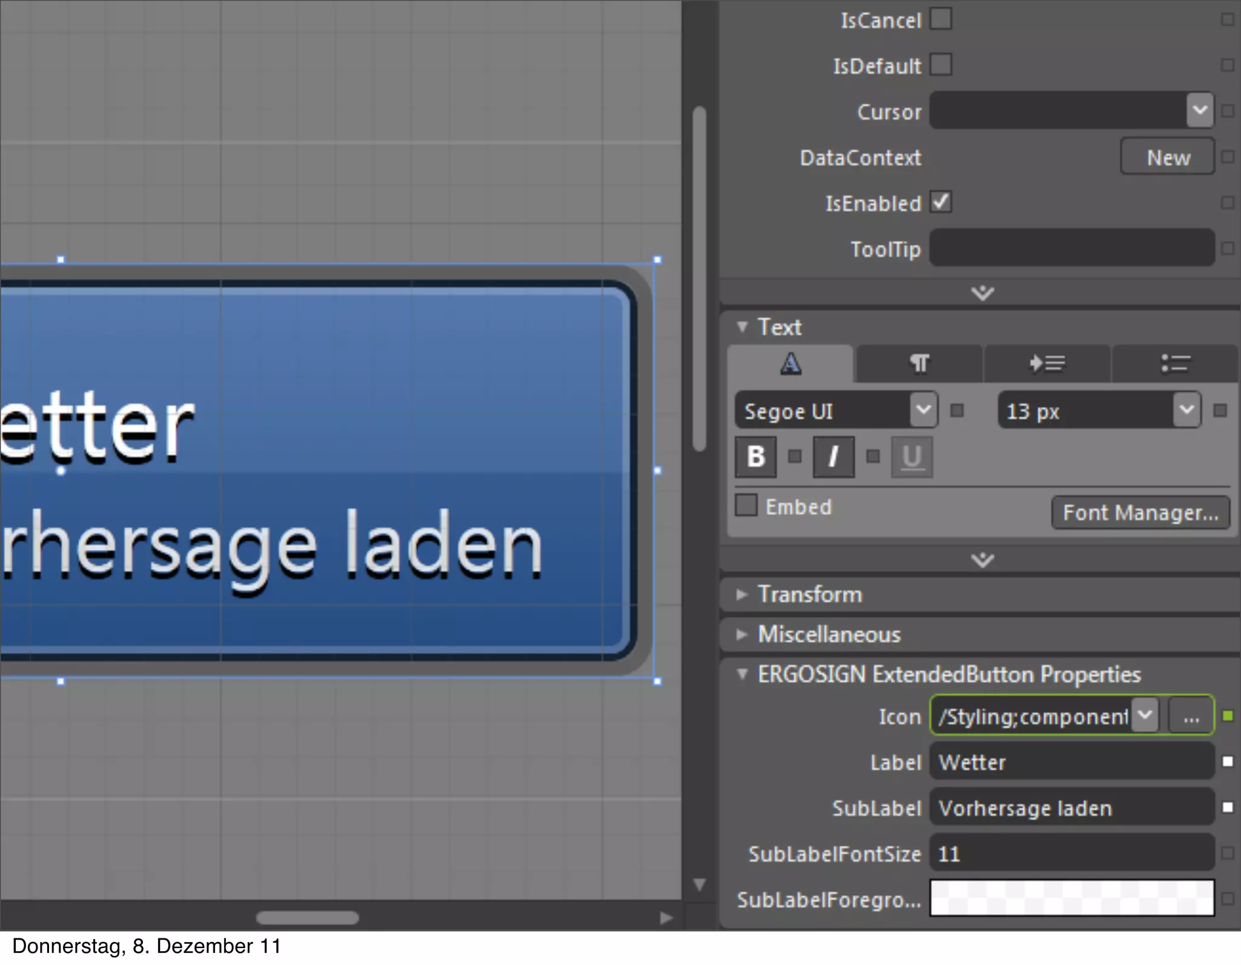Check the IsDefault checkbox
The height and width of the screenshot is (965, 1241).
[x=941, y=64]
